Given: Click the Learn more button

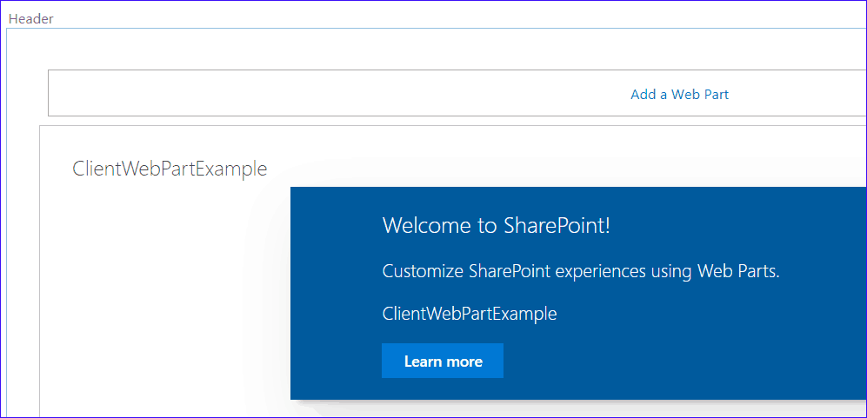Looking at the screenshot, I should click(443, 361).
